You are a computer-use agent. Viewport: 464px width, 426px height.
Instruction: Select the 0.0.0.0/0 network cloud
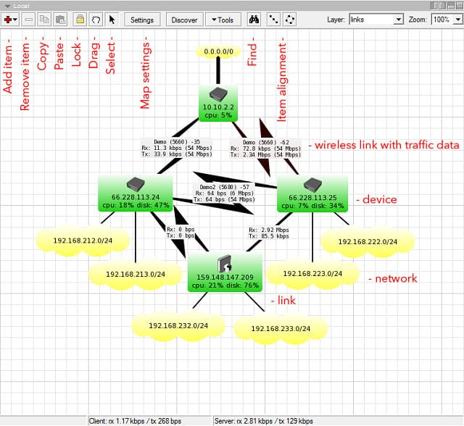coord(218,51)
